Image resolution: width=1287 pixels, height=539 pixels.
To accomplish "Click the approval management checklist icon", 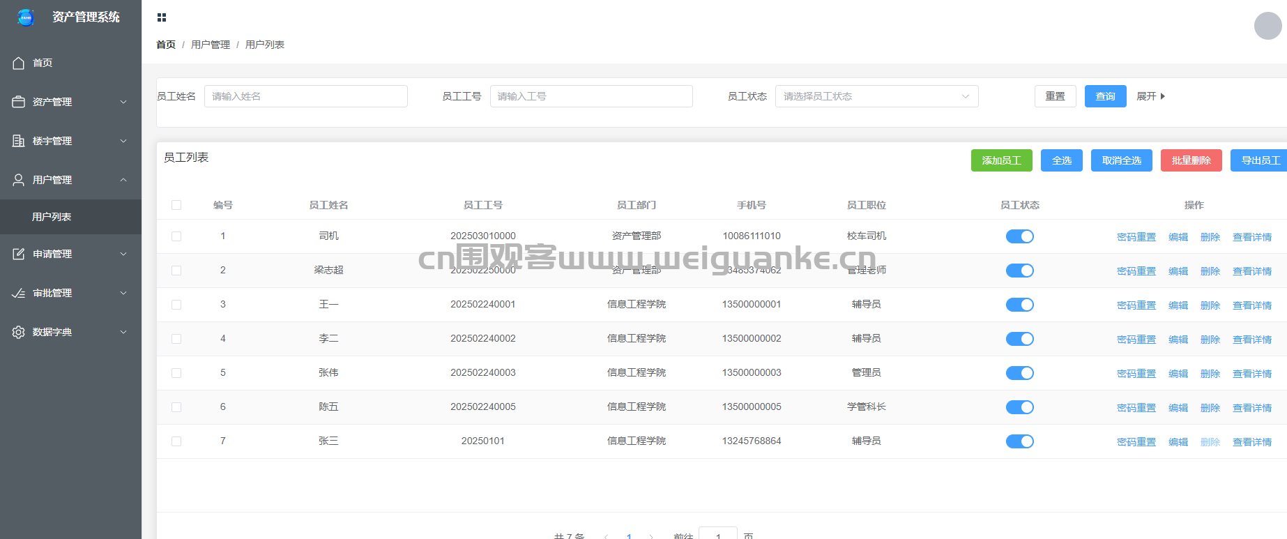I will (19, 293).
